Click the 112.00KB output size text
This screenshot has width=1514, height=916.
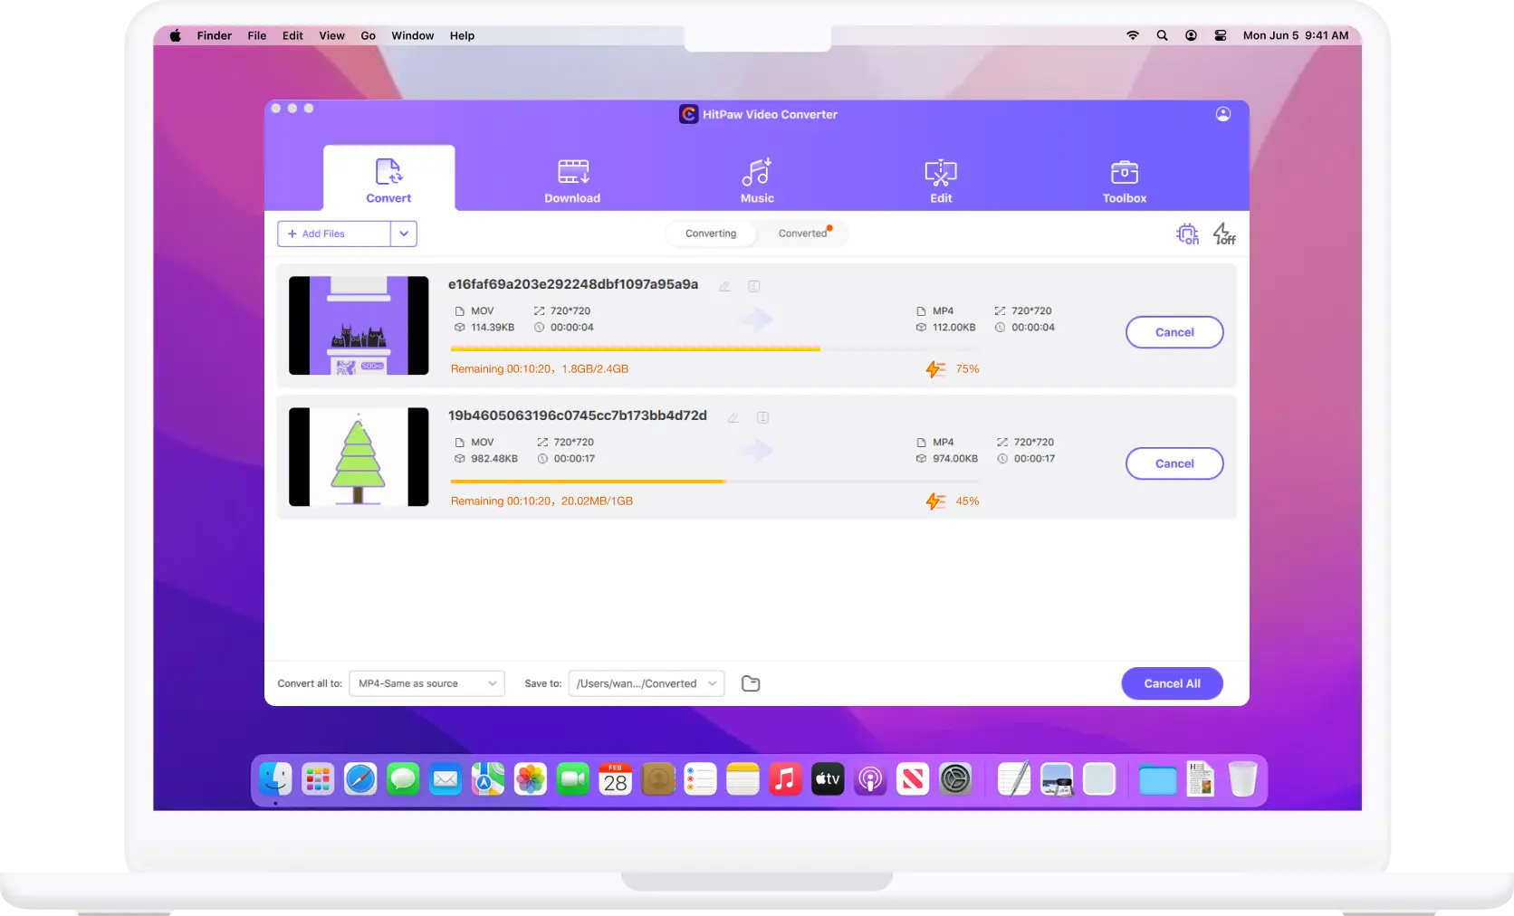coord(953,328)
